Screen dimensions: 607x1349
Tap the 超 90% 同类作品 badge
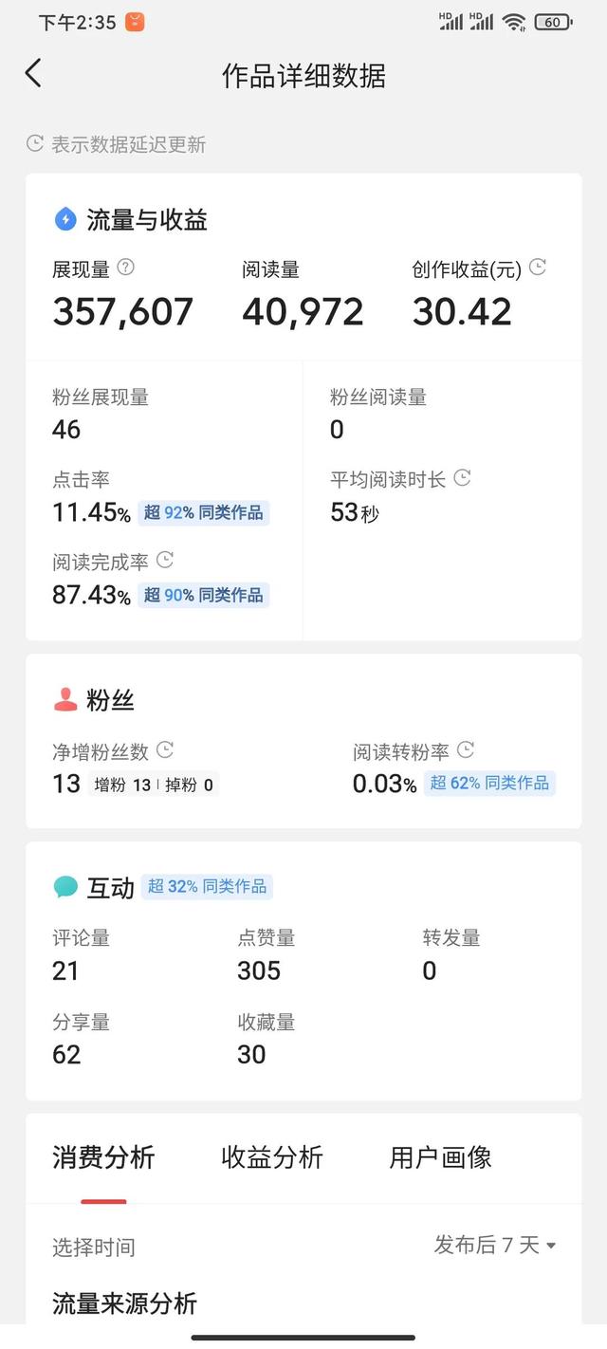coord(204,596)
